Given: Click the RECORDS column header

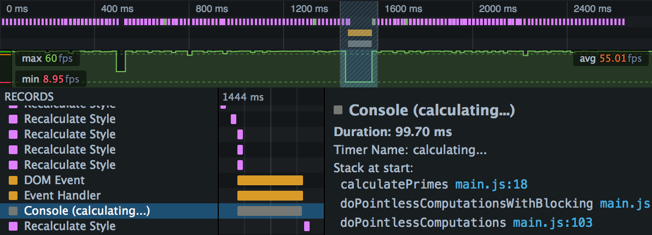Looking at the screenshot, I should [x=28, y=97].
